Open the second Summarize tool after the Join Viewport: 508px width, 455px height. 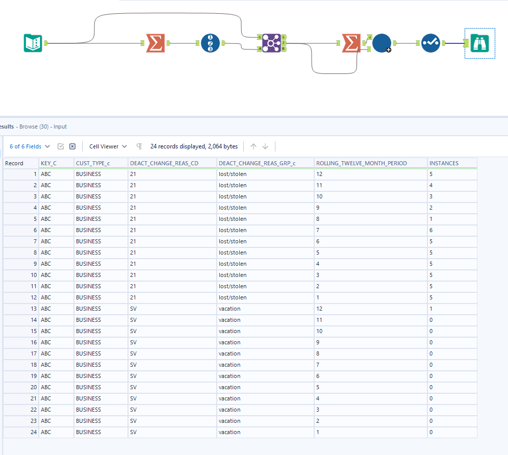point(350,43)
